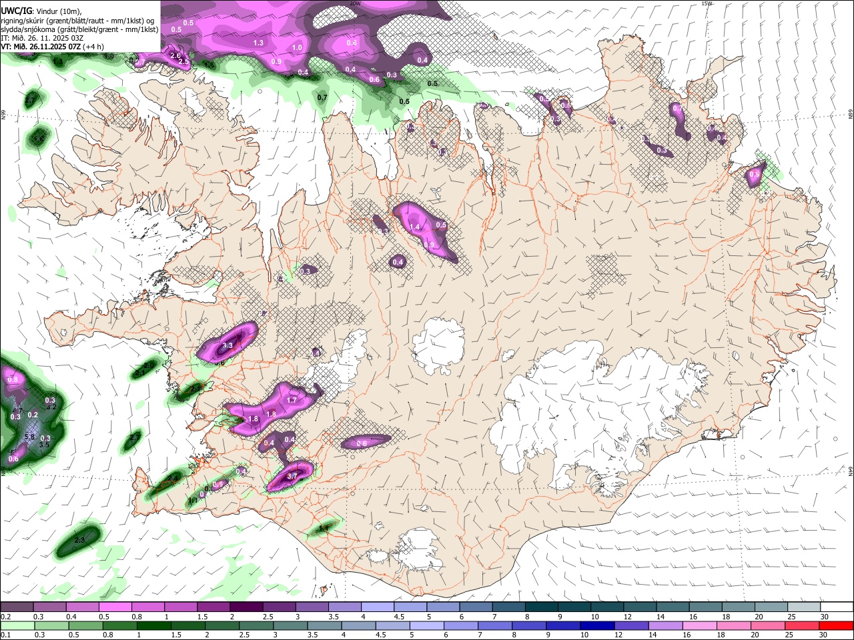Click the "2.6" value near the map header
The image size is (854, 640).
click(x=175, y=55)
